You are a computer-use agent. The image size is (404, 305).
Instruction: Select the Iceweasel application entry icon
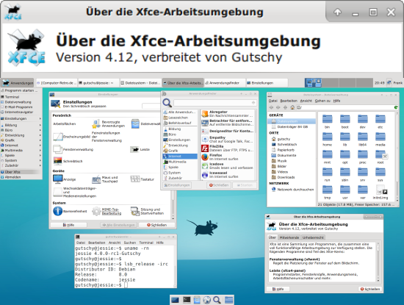[x=205, y=175]
